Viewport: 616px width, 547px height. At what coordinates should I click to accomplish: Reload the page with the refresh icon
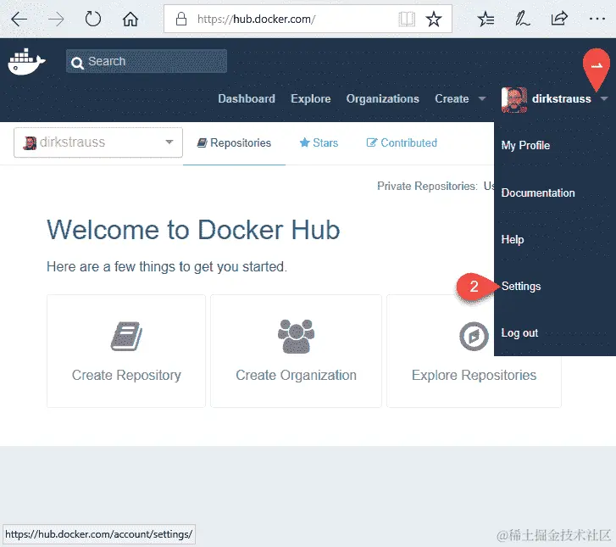93,19
